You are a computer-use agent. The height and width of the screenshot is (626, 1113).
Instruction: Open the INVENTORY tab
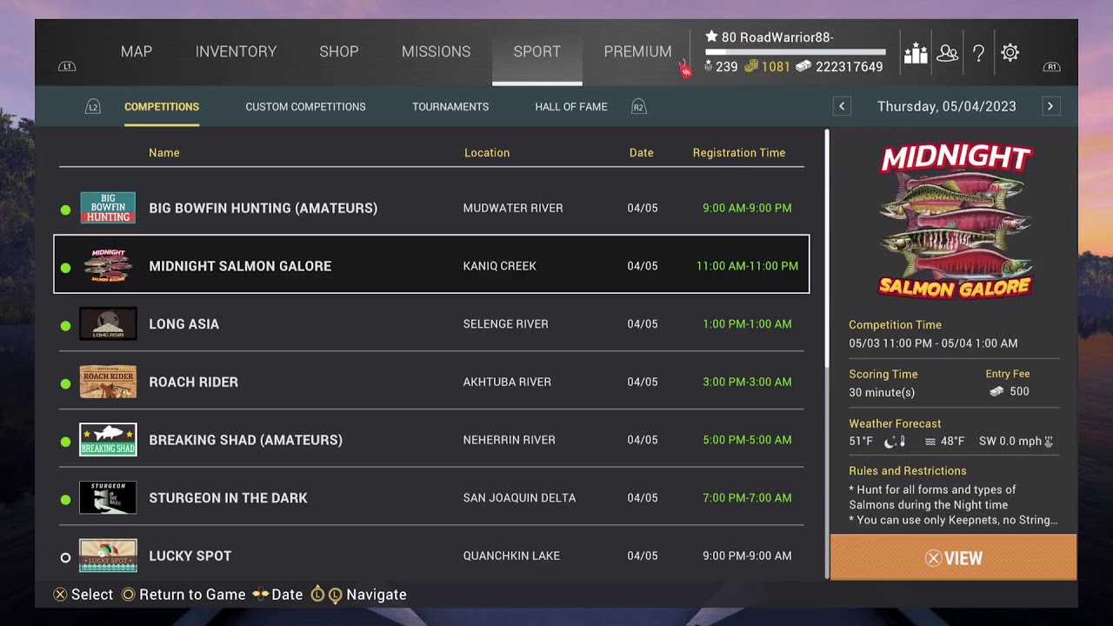[236, 52]
